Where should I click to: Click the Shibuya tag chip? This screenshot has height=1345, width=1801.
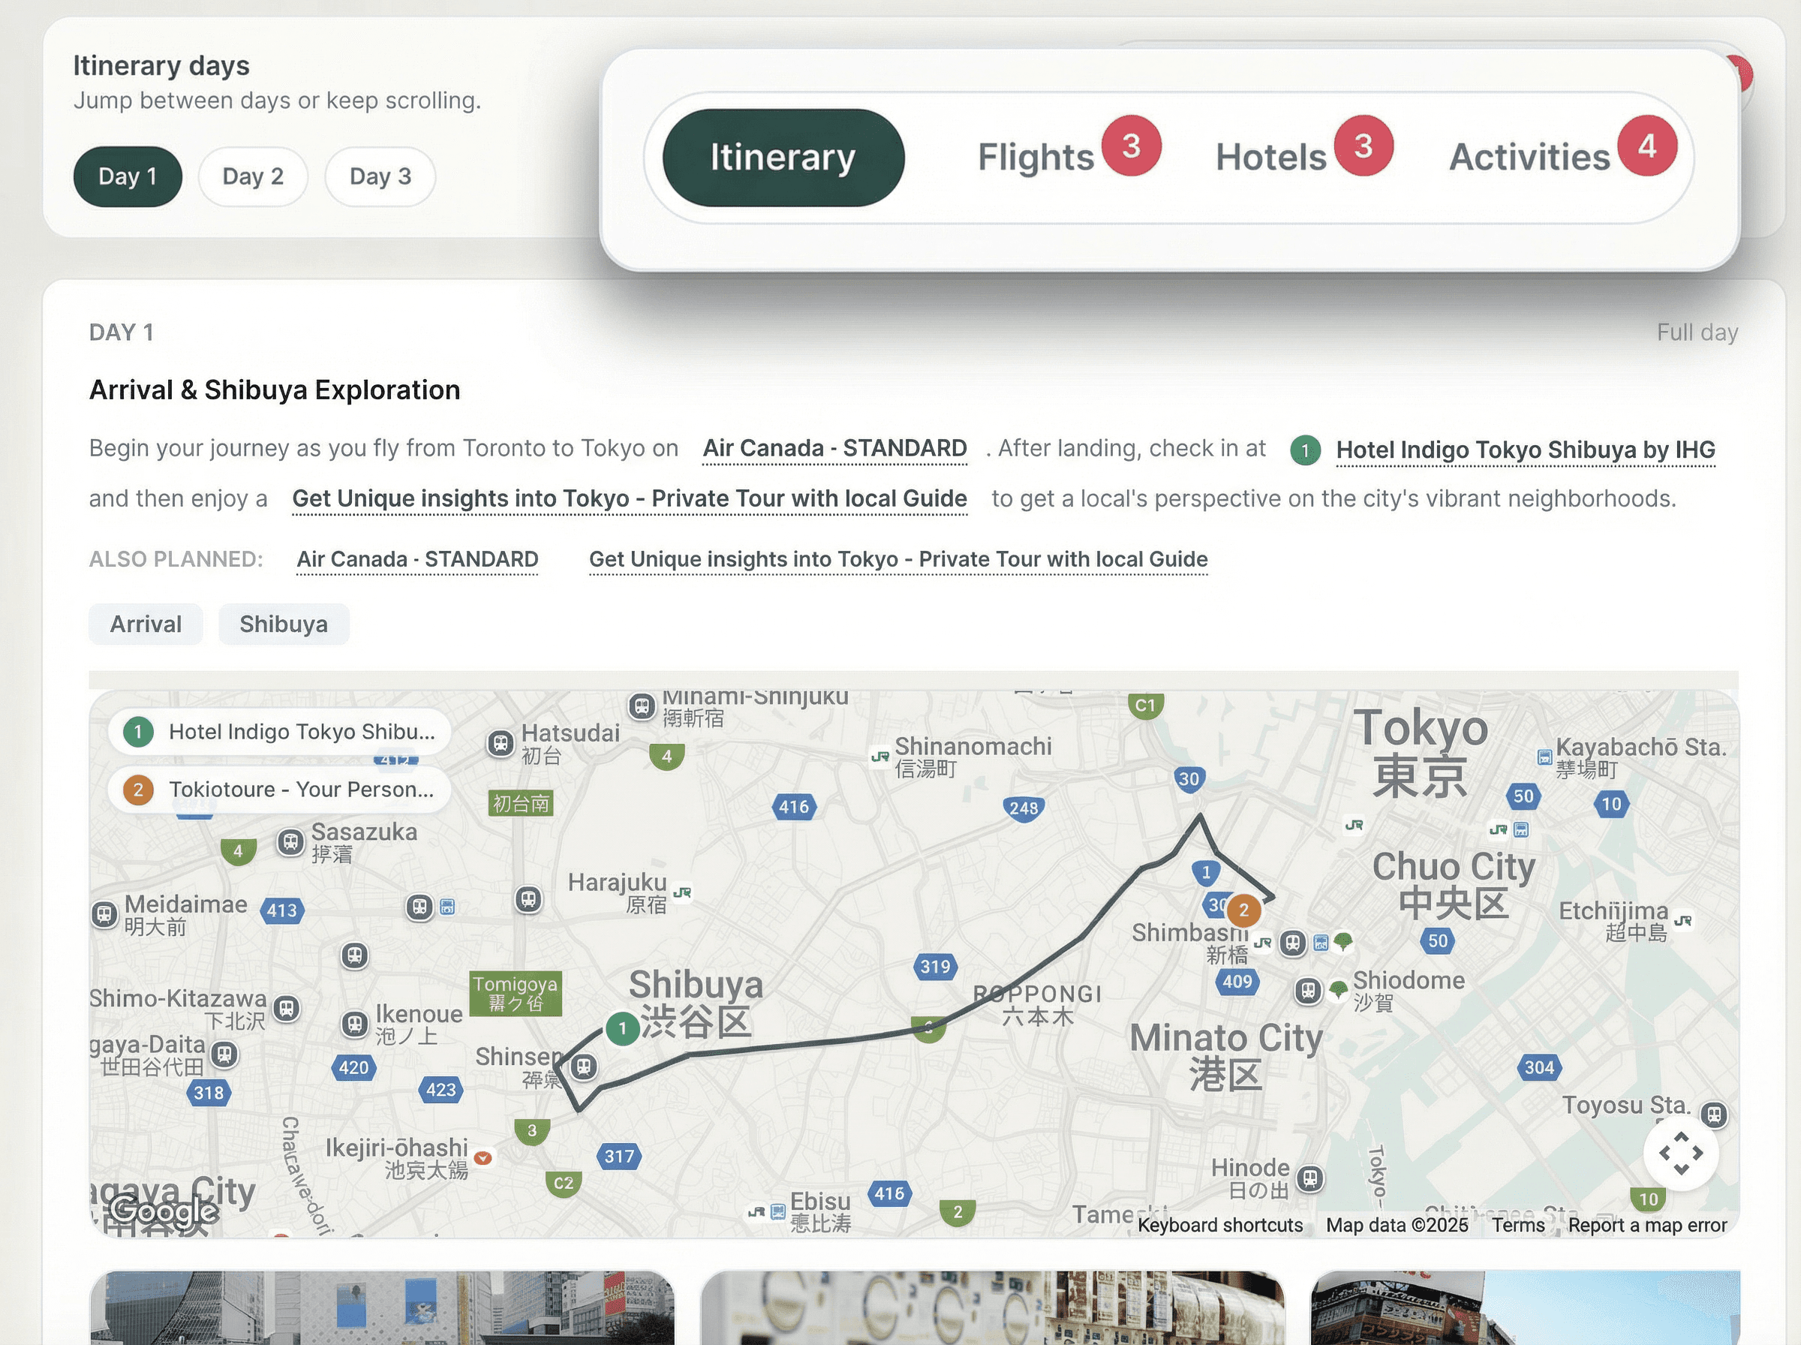(x=283, y=624)
